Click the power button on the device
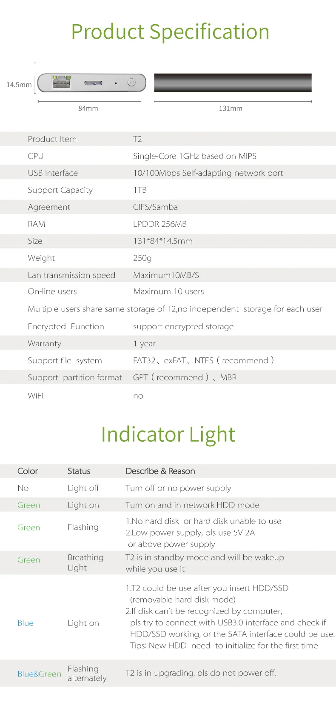This screenshot has width=336, height=705. click(x=131, y=83)
